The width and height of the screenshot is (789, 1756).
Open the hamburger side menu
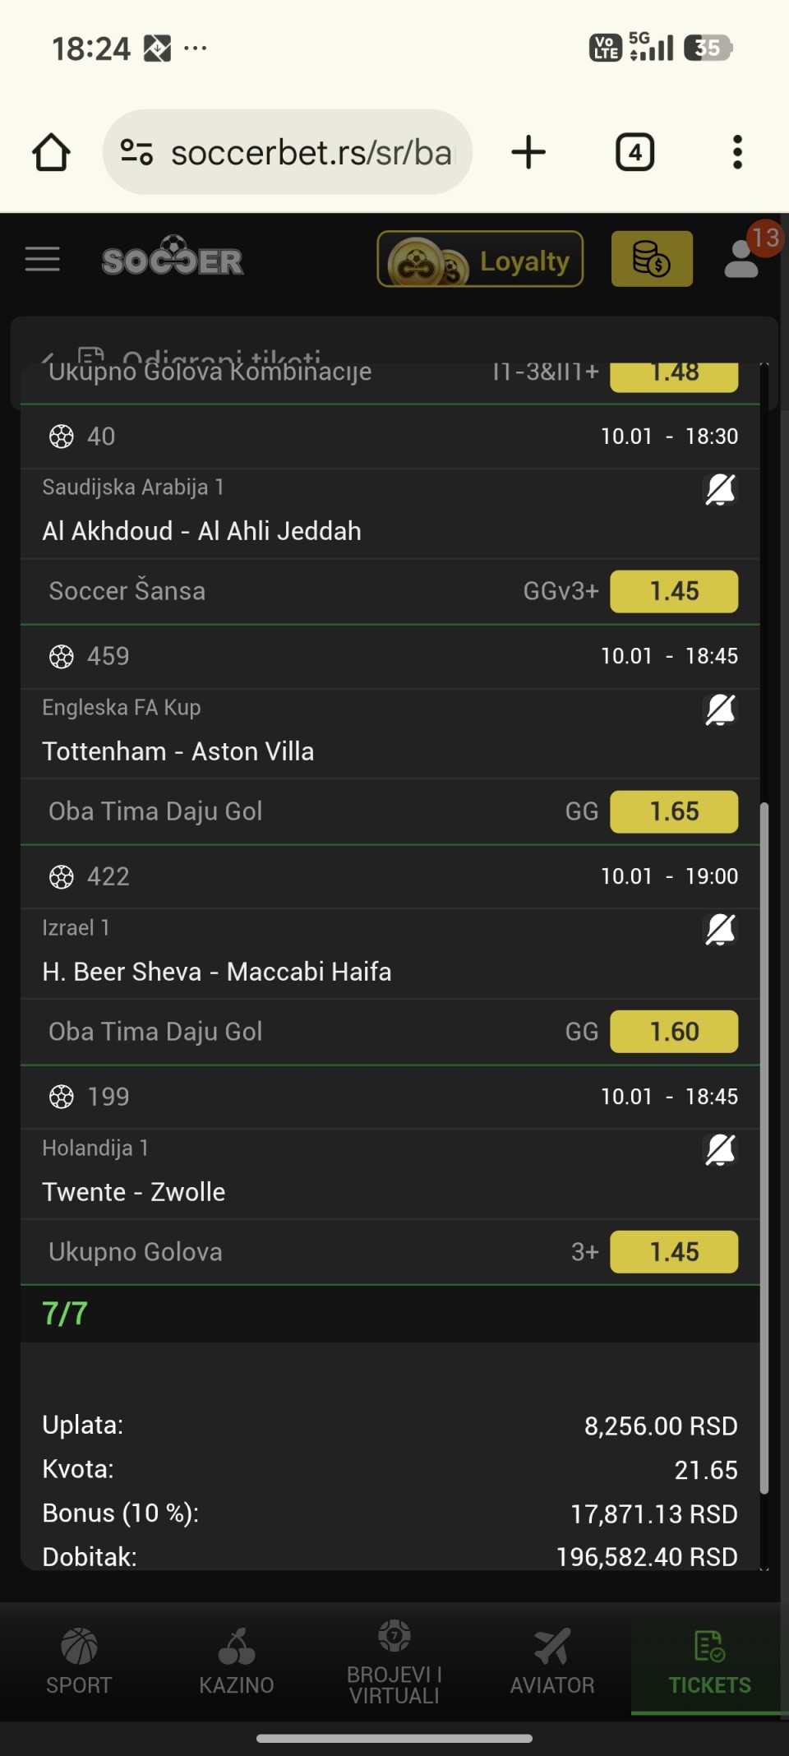click(43, 259)
